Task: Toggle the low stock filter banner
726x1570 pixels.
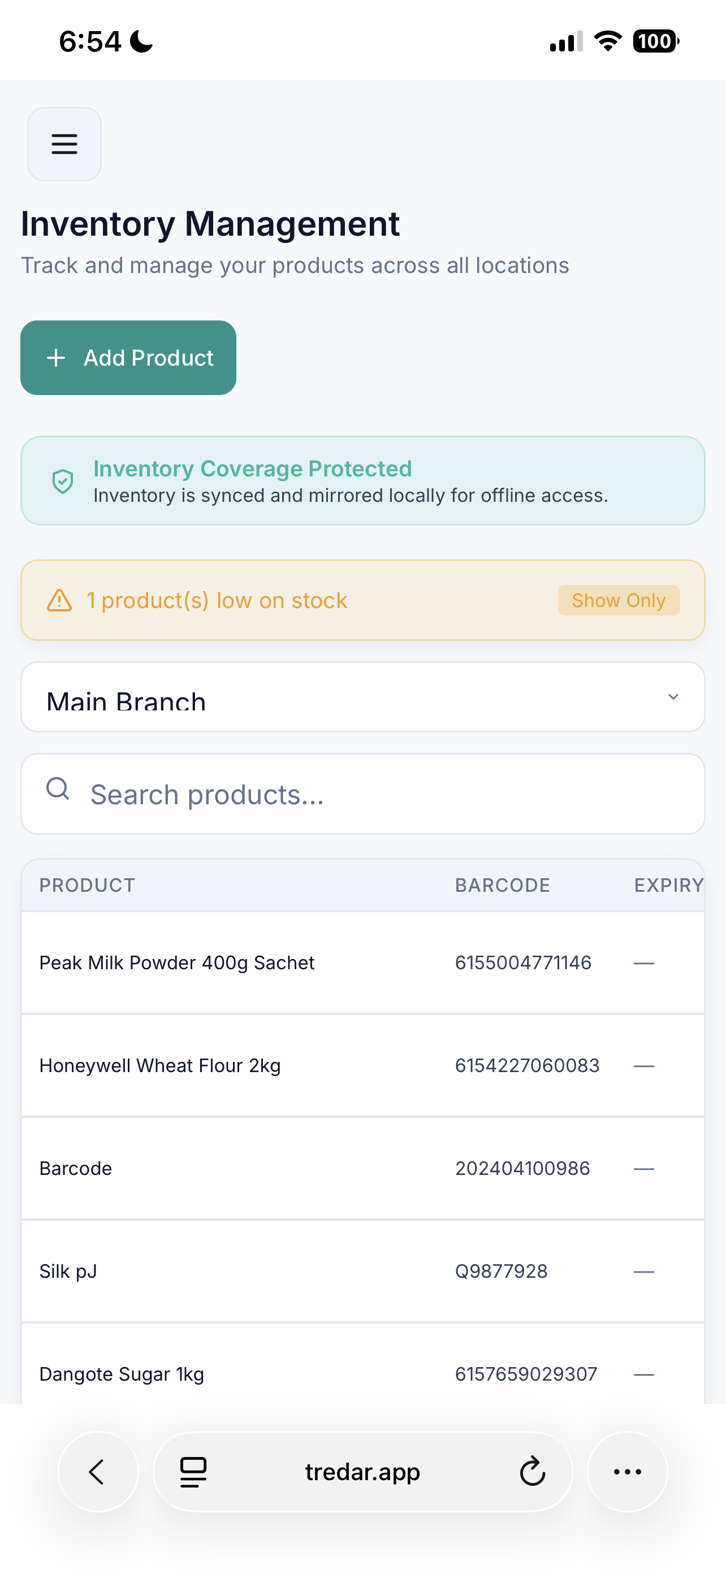Action: [362, 600]
